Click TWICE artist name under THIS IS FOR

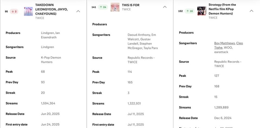126,9
